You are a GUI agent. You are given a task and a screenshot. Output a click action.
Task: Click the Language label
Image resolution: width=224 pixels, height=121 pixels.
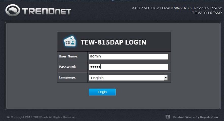[x=67, y=77]
